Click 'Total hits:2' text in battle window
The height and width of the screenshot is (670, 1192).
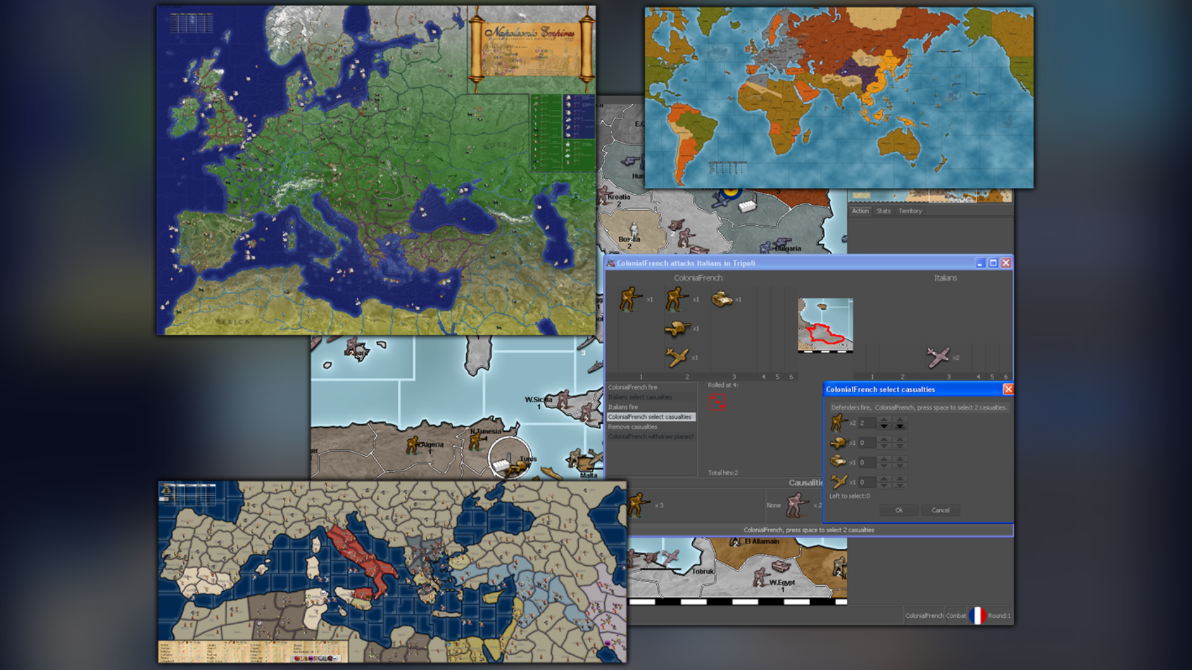pyautogui.click(x=723, y=473)
